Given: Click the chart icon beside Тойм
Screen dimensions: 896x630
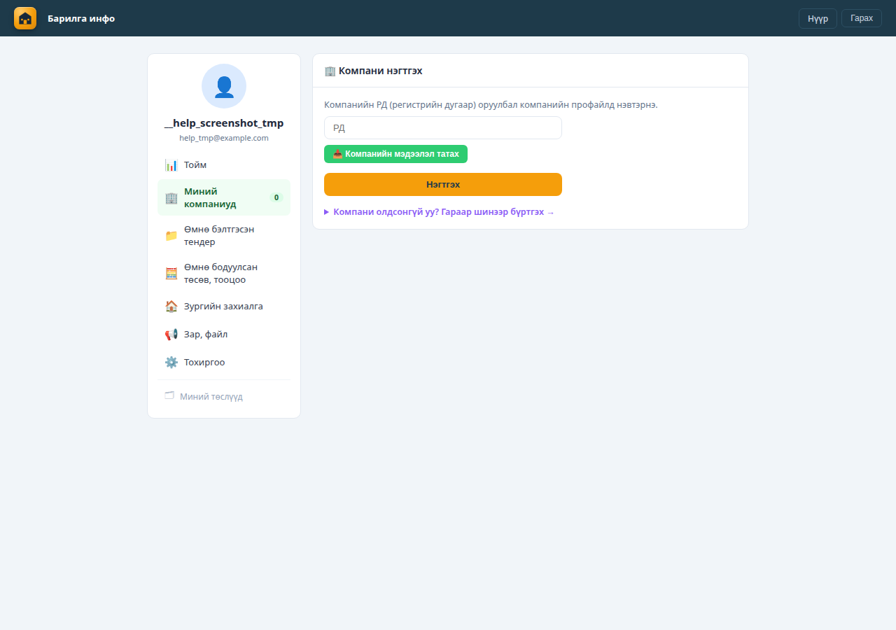Looking at the screenshot, I should click(171, 165).
